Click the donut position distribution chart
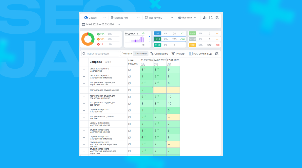This screenshot has height=168, width=302. coord(88,39)
